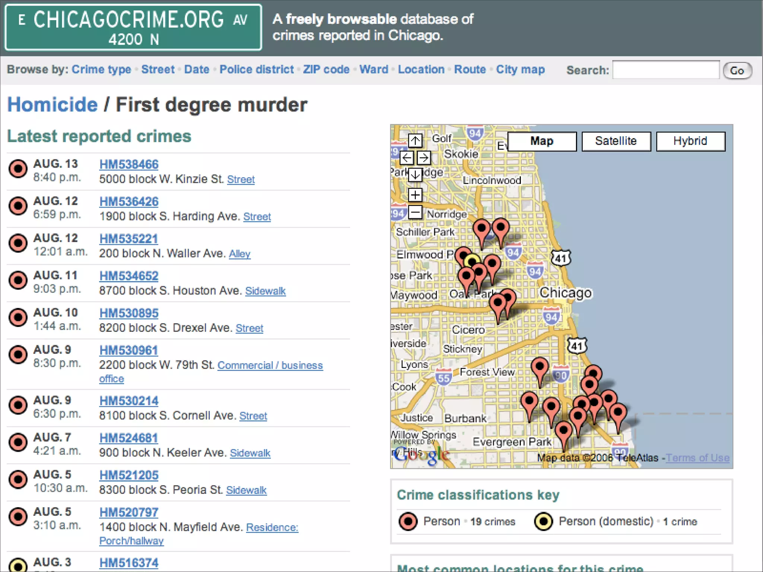Click inside the Search text field
This screenshot has height=572, width=763.
pos(666,70)
